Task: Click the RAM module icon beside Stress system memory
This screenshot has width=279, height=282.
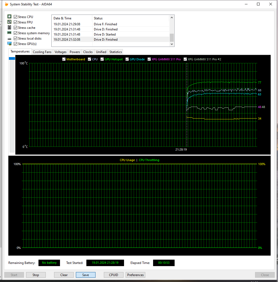Action: pyautogui.click(x=9, y=33)
